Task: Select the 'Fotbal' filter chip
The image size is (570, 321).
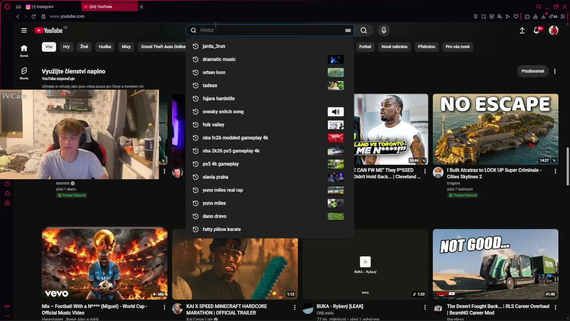Action: (x=365, y=47)
